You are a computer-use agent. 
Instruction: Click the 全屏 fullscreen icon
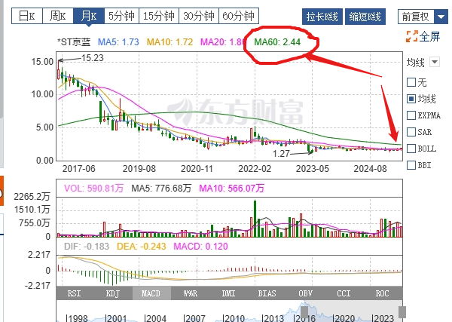pos(411,36)
